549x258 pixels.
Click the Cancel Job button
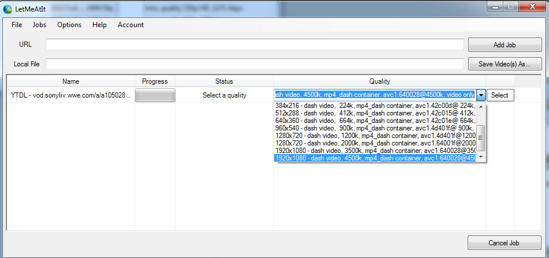504,243
